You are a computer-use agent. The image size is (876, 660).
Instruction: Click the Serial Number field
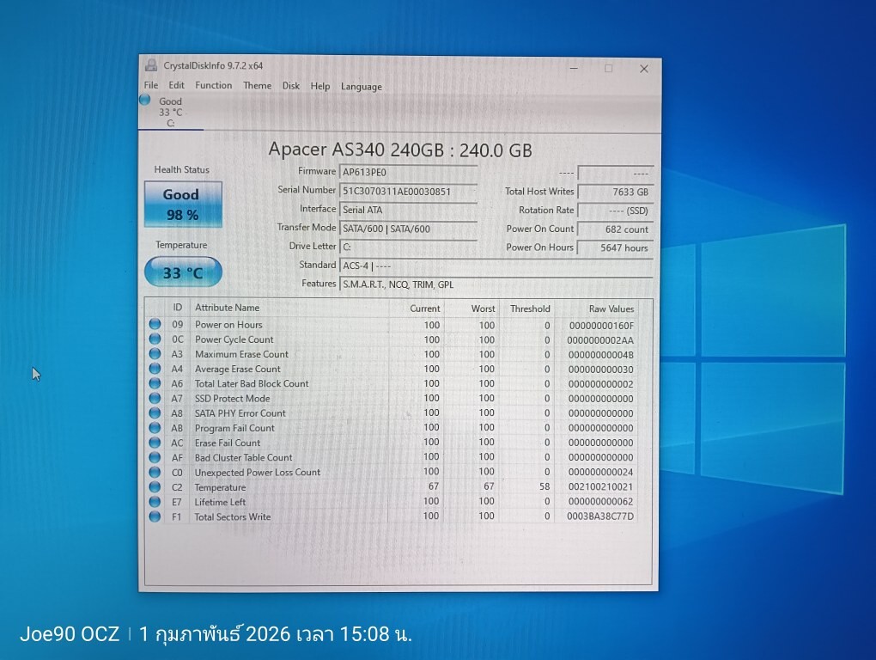(408, 192)
